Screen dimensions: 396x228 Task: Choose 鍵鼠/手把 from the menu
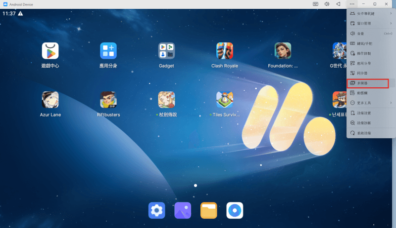[x=371, y=43]
